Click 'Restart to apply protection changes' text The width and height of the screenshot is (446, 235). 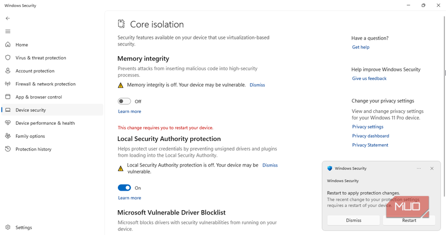click(363, 193)
